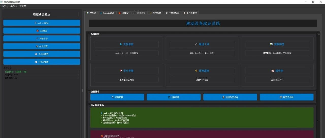Open 工作流管理 from the sidebar modules
Screen dimensions: 325x138
tap(42, 62)
